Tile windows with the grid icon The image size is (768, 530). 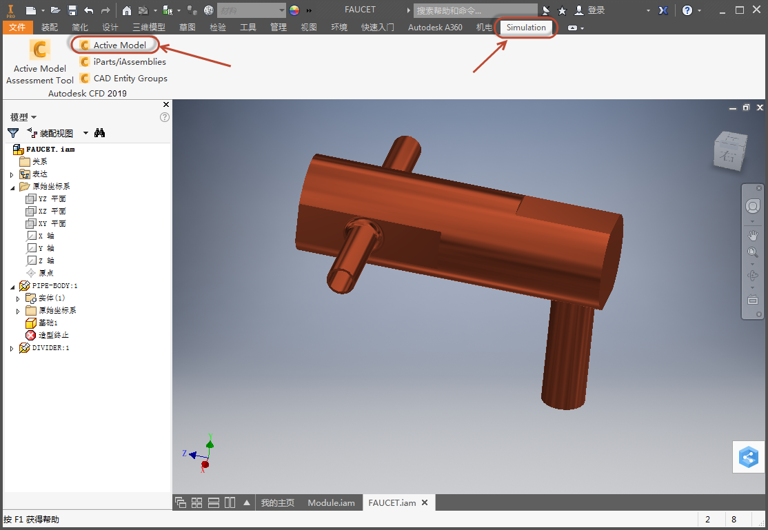click(197, 502)
